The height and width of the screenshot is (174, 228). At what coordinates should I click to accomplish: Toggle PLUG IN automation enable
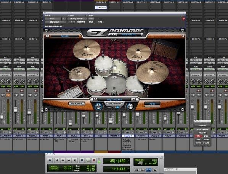click(202, 133)
